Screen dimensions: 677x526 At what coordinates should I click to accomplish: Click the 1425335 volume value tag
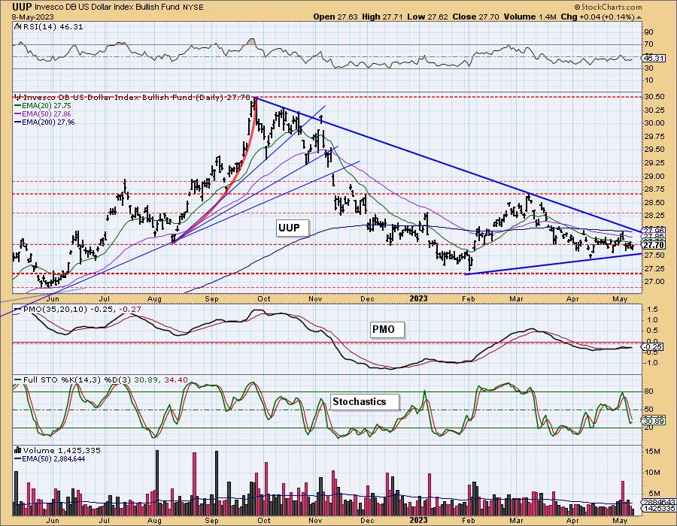[658, 509]
